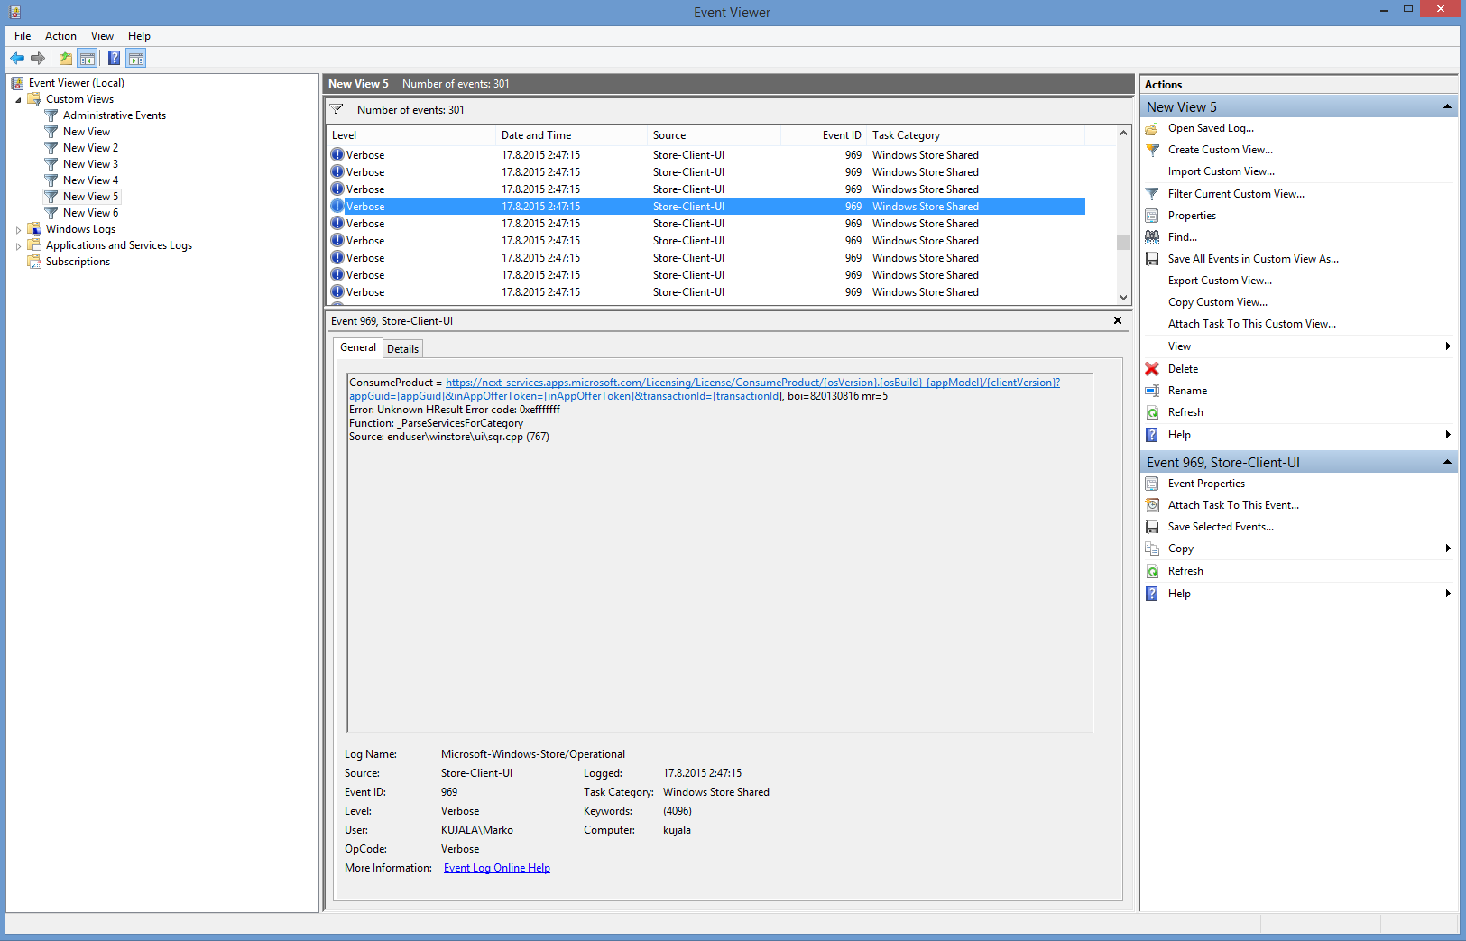Click the event list scrollbar up arrow
The image size is (1466, 941).
(1123, 134)
